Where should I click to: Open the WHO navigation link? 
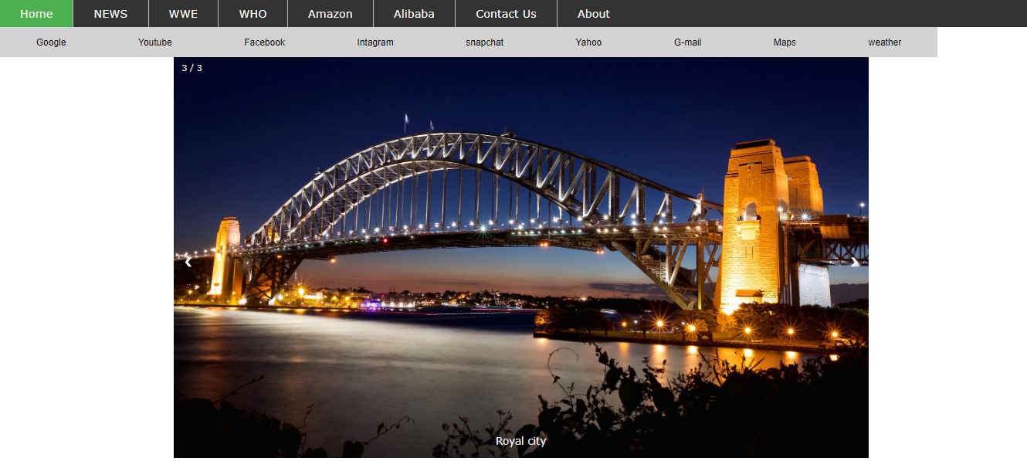tap(253, 14)
